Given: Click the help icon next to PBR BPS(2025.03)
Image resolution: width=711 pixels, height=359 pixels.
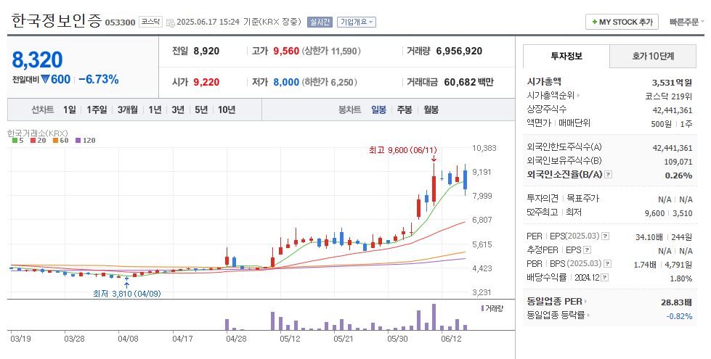Looking at the screenshot, I should click(608, 263).
